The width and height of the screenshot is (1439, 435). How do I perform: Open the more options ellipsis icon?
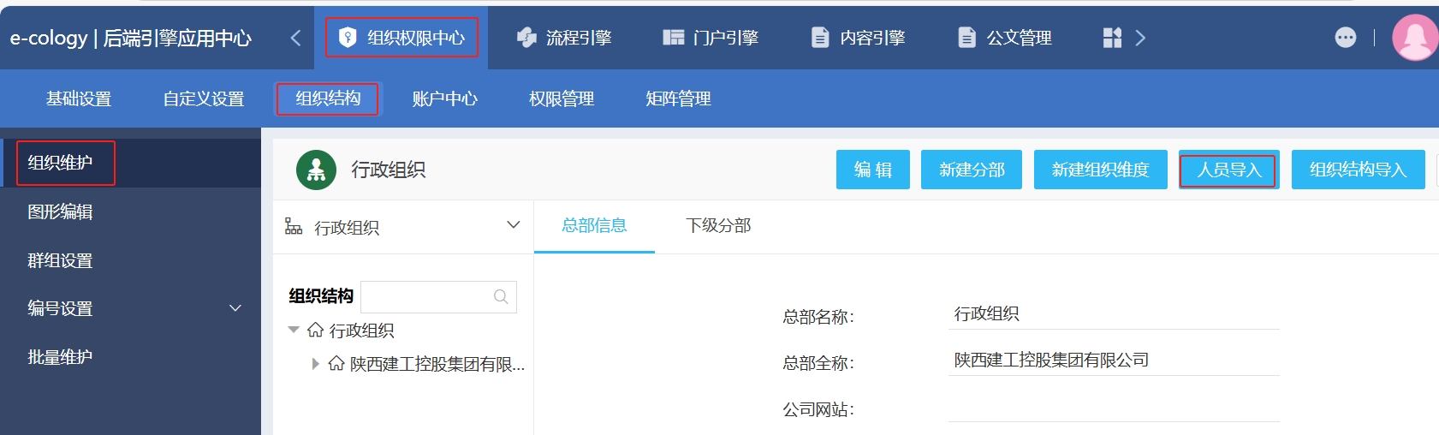1345,38
